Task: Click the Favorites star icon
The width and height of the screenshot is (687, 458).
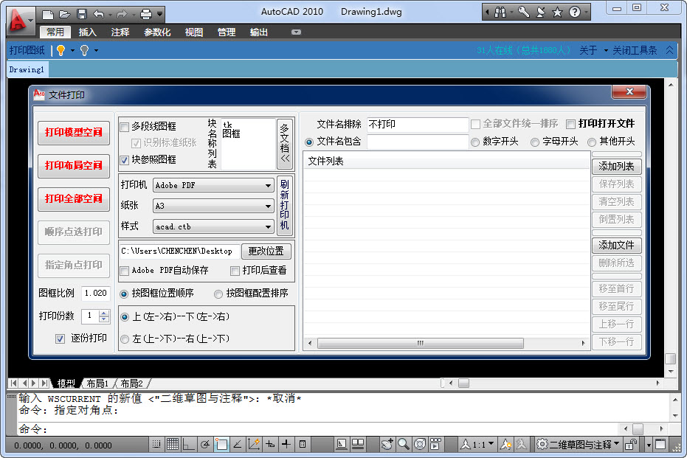Action: [557, 13]
